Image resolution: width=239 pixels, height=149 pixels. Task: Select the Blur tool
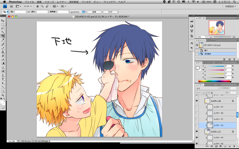(x=3, y=67)
